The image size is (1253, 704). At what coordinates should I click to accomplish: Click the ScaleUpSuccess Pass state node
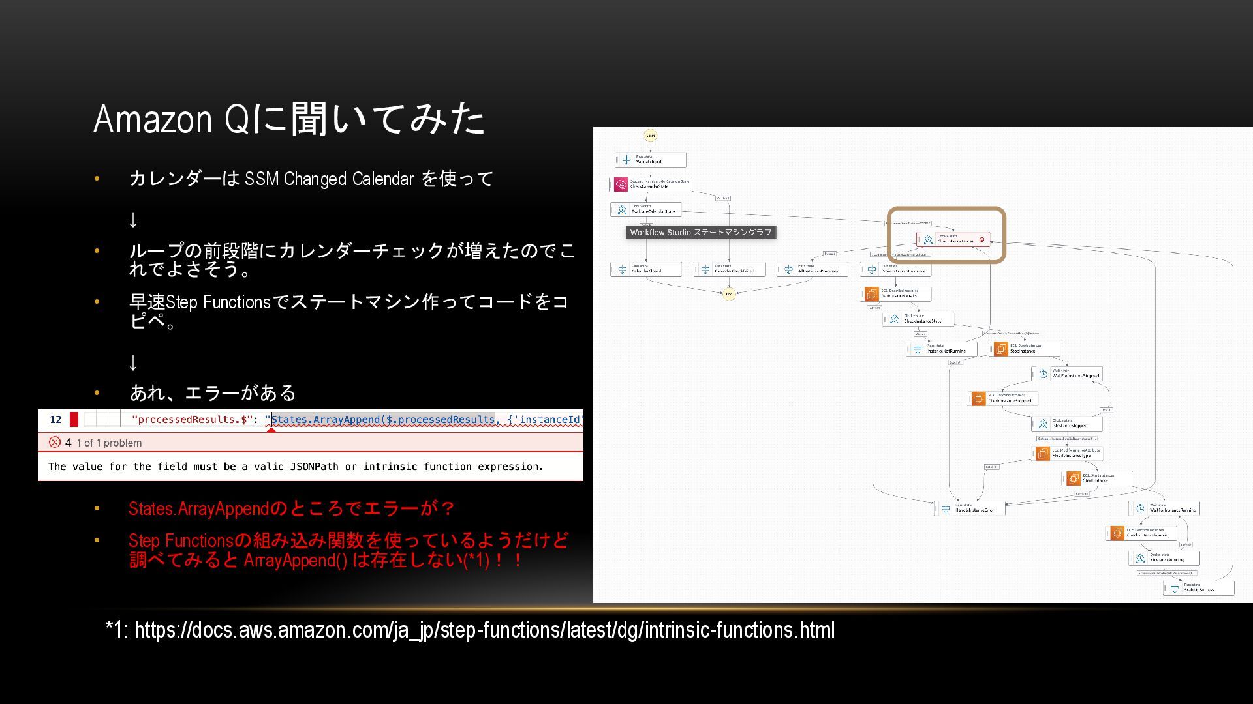1199,588
